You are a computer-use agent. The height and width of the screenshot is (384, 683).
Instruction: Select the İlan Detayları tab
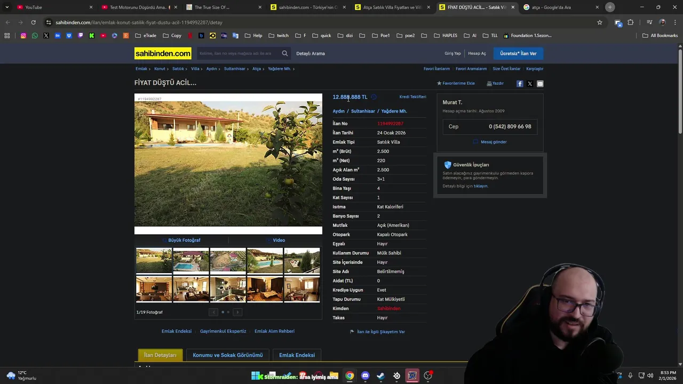coord(160,355)
